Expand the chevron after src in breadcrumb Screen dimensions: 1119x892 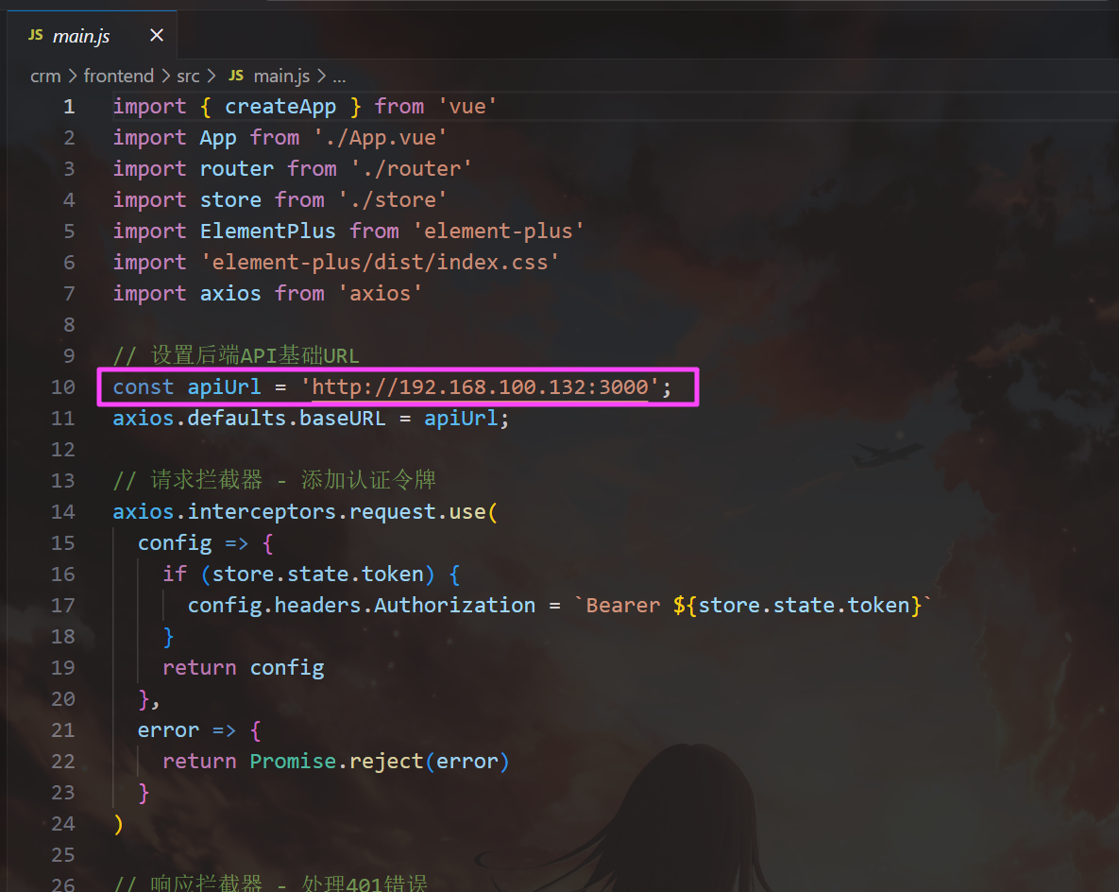[x=212, y=76]
